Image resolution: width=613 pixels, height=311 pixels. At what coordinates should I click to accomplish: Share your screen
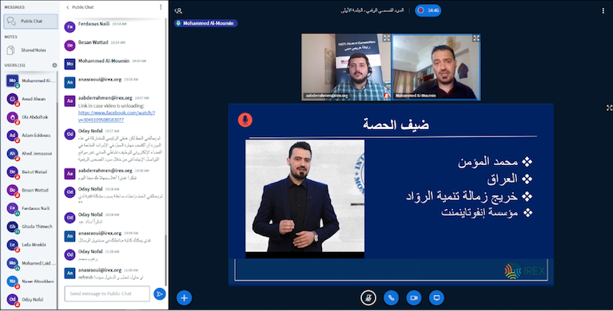(436, 297)
